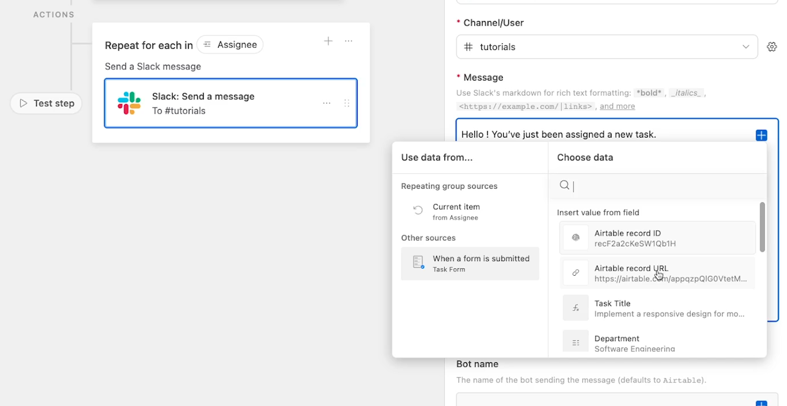Click the Choose data search field
Screen dimensions: 787x406
658,186
